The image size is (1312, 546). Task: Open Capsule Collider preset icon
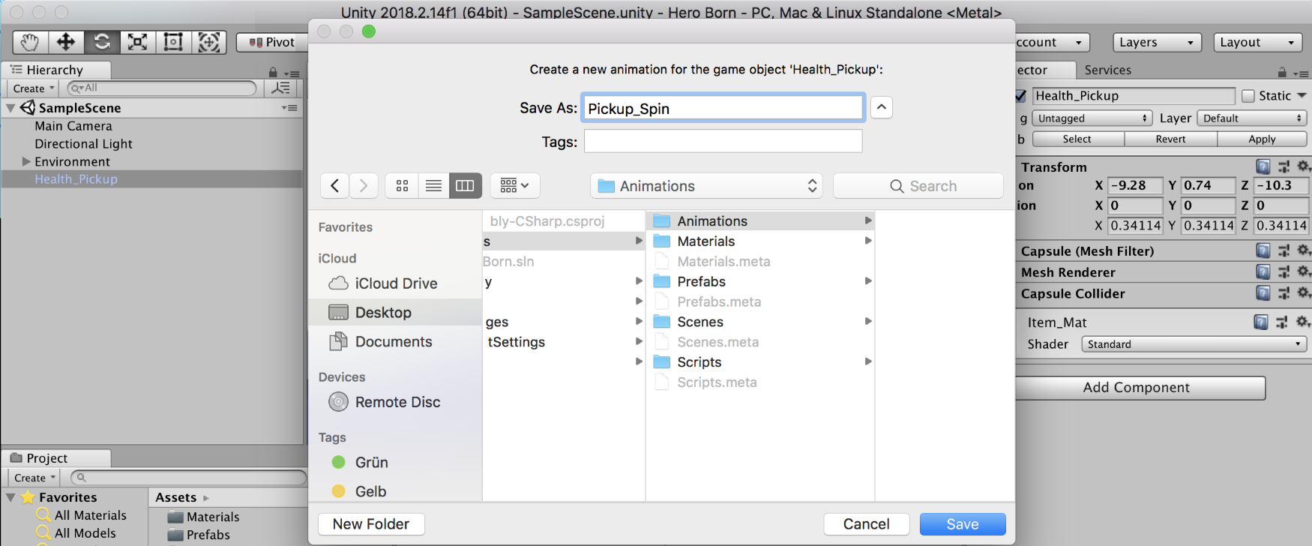click(1284, 293)
